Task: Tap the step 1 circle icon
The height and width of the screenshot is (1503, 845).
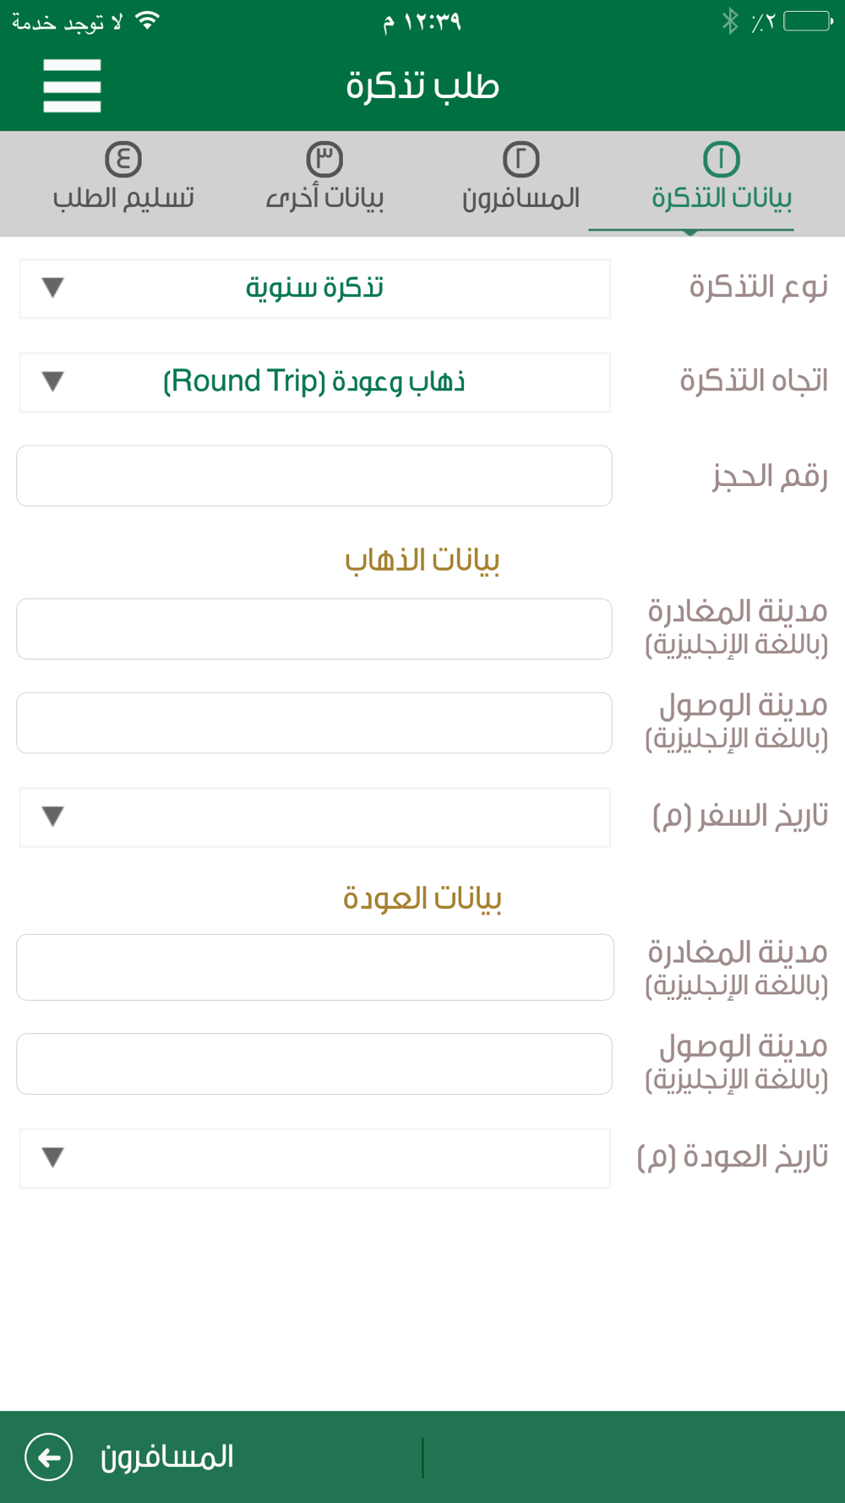Action: coord(721,159)
